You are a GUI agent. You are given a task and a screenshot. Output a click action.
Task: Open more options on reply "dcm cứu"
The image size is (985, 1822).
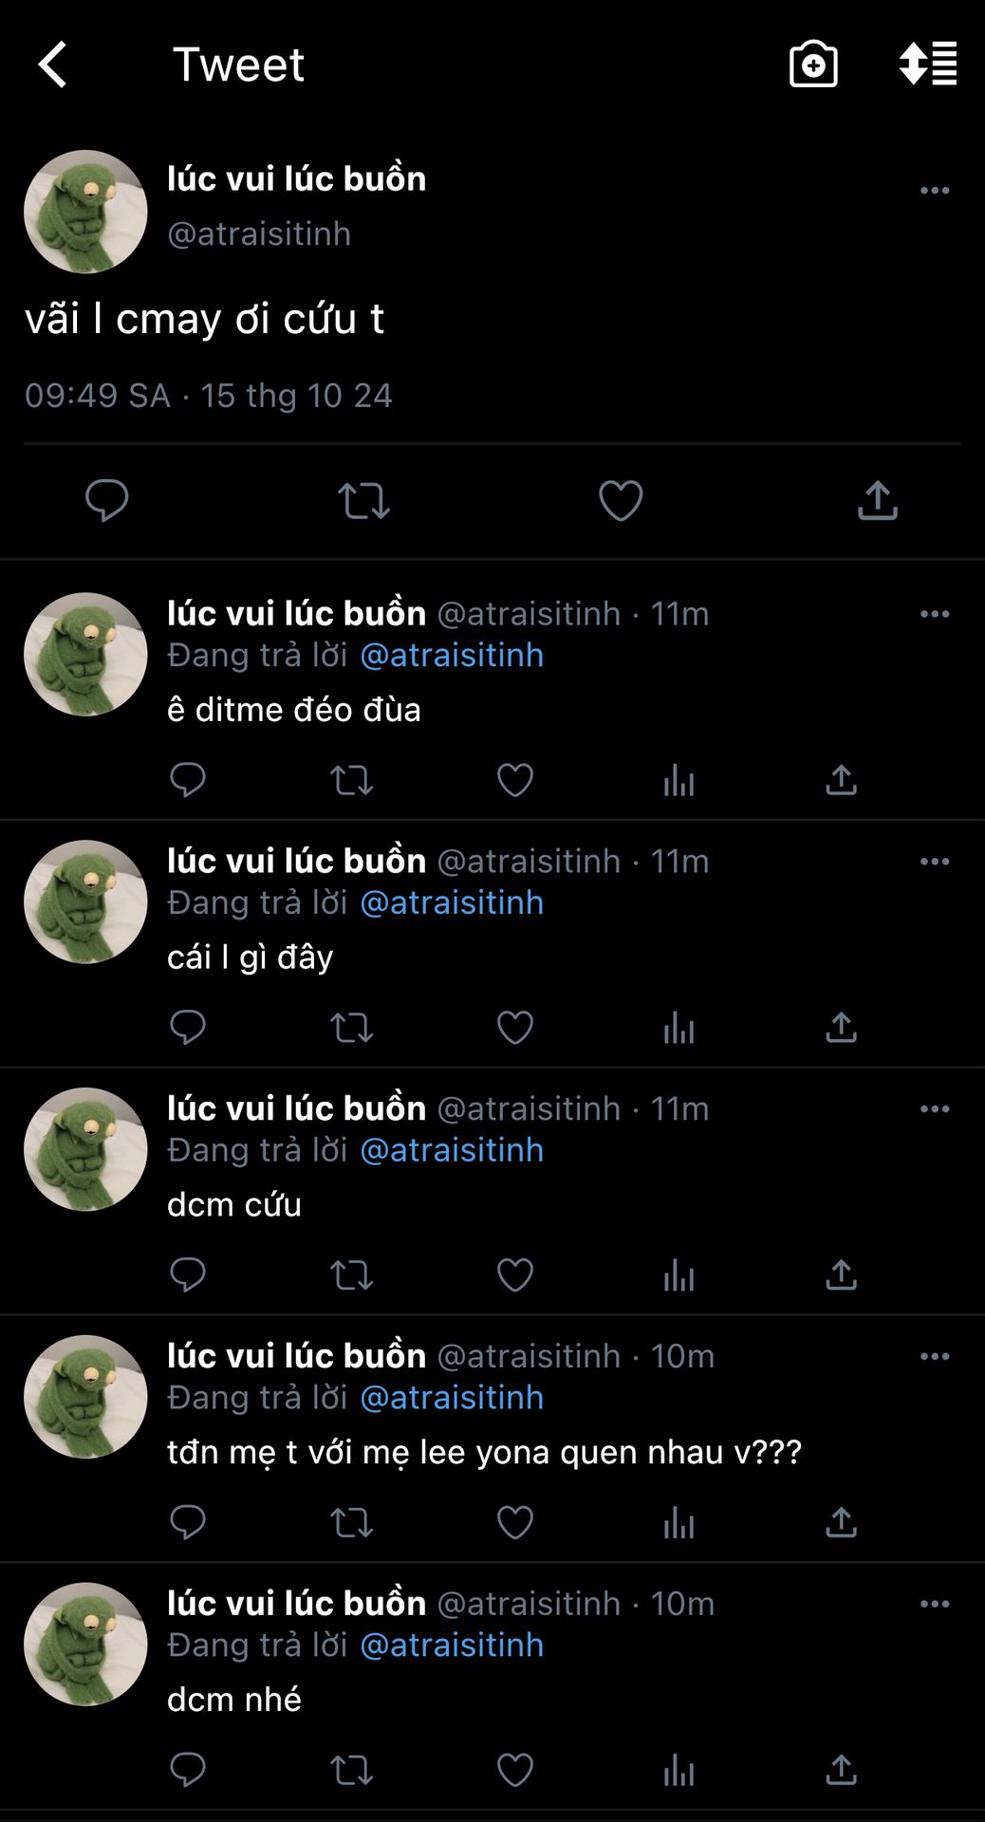coord(935,1108)
